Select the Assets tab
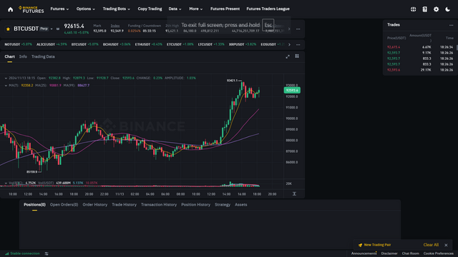458x257 pixels. [x=240, y=205]
